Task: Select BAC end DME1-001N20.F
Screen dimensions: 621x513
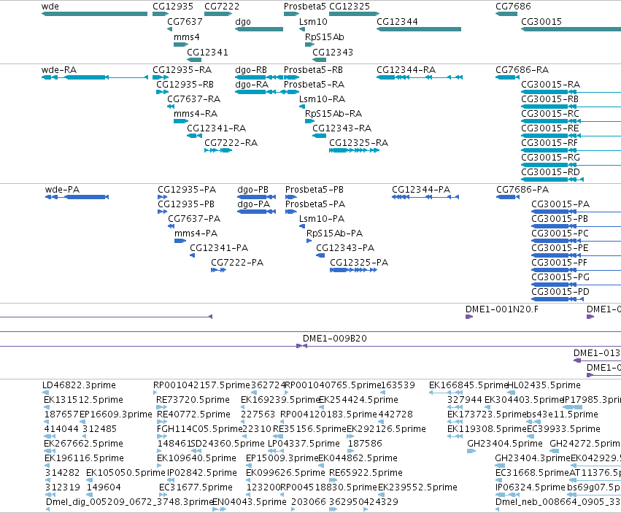Action: [469, 317]
